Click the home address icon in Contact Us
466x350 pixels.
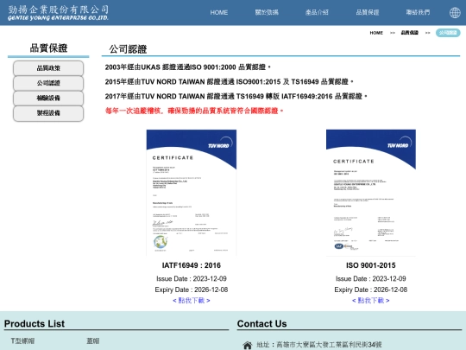pyautogui.click(x=248, y=345)
